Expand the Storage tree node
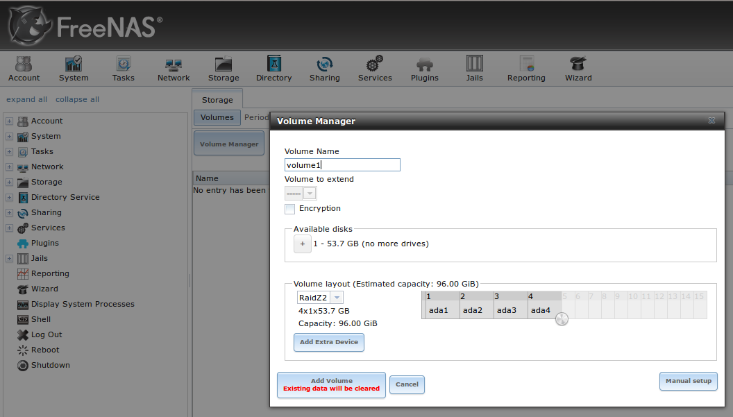 point(9,182)
